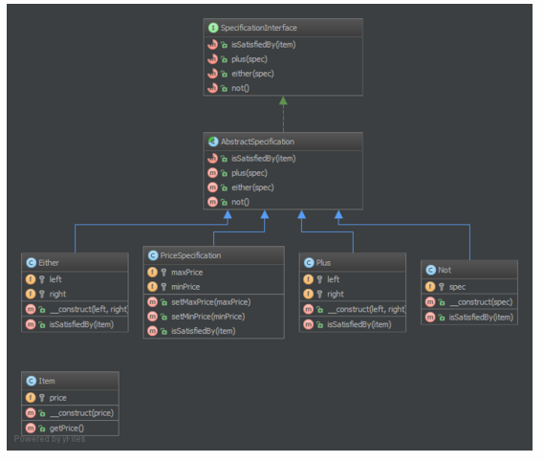The height and width of the screenshot is (462, 544).
Task: Select minPrice field text
Action: point(185,287)
